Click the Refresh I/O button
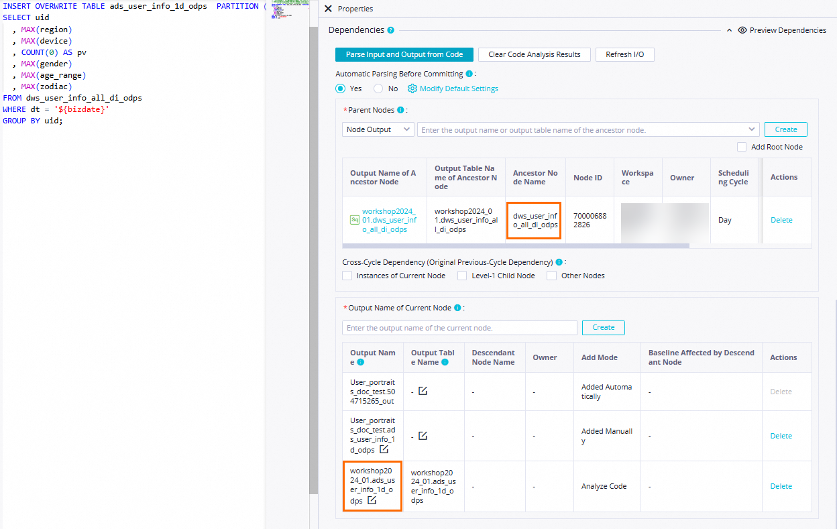This screenshot has width=837, height=529. click(624, 54)
